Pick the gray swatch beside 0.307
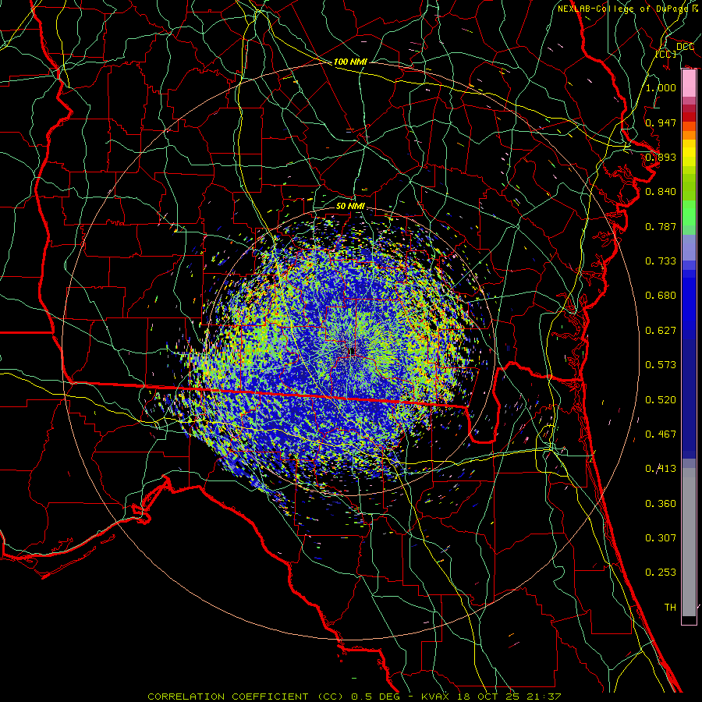This screenshot has height=702, width=702. (689, 542)
